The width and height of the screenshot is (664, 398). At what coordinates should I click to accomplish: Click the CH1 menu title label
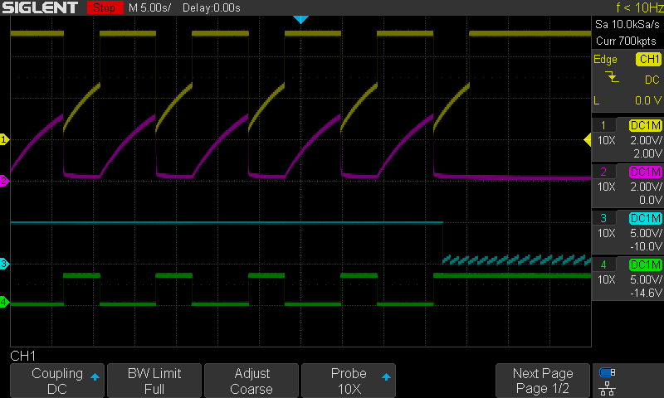click(23, 357)
